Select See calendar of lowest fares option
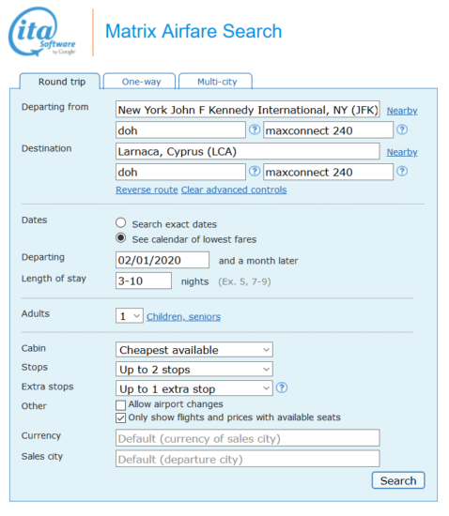This screenshot has width=449, height=516. click(121, 238)
